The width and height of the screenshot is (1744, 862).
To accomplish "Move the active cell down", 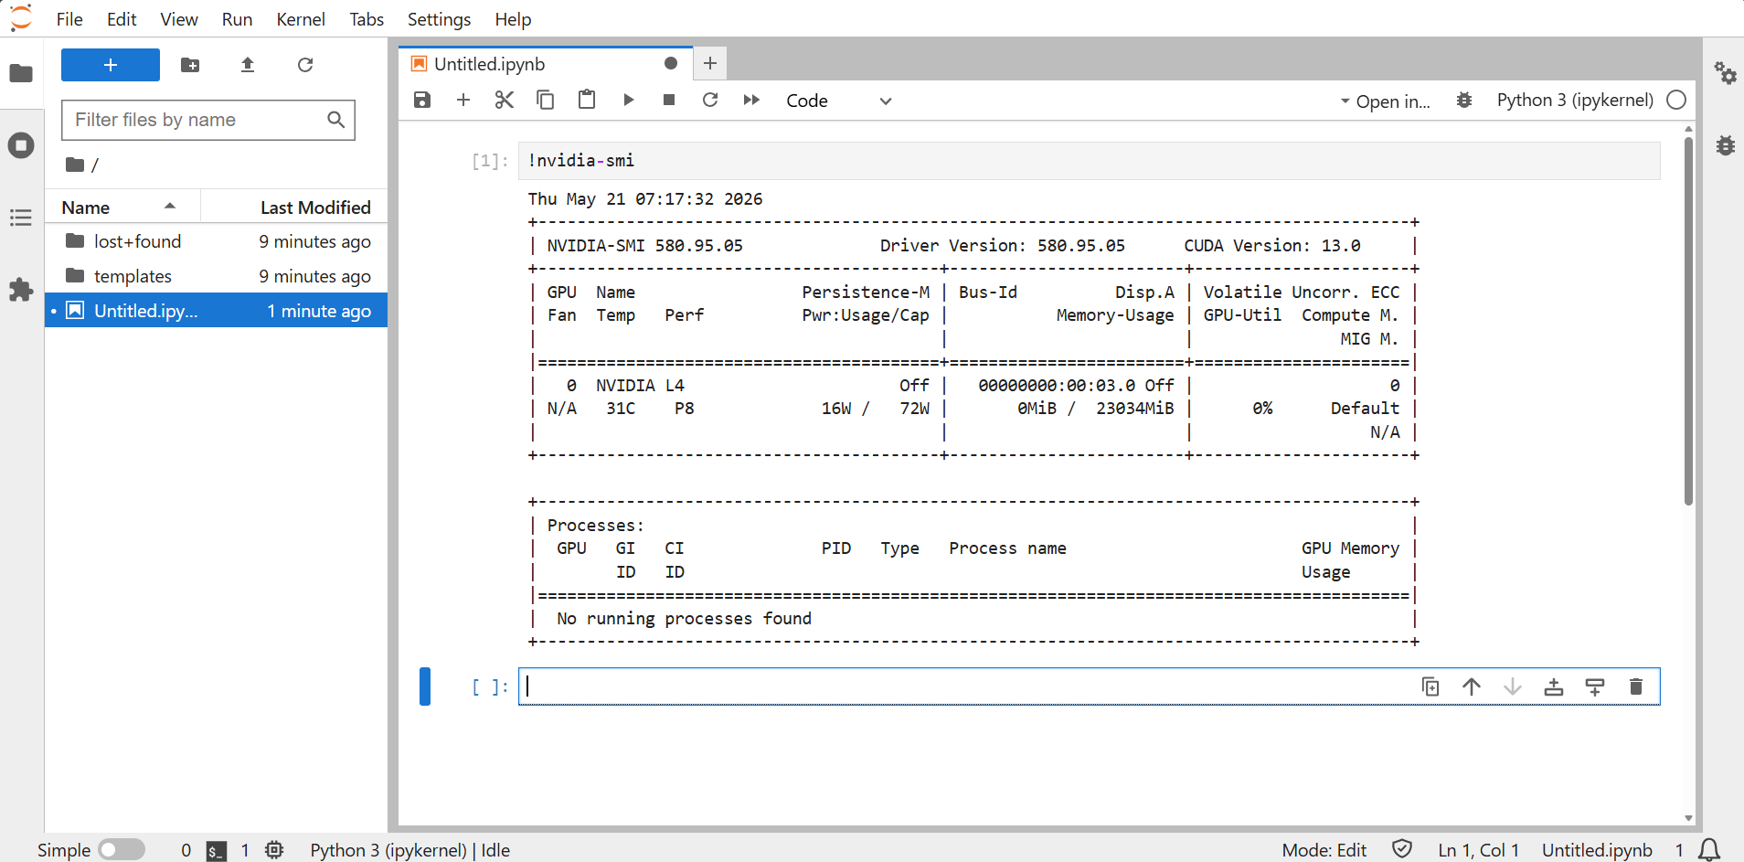I will point(1513,686).
